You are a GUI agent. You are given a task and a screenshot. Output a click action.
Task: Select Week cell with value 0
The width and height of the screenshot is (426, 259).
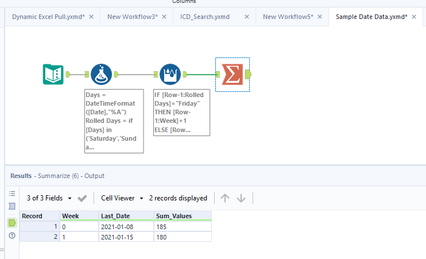coord(79,227)
